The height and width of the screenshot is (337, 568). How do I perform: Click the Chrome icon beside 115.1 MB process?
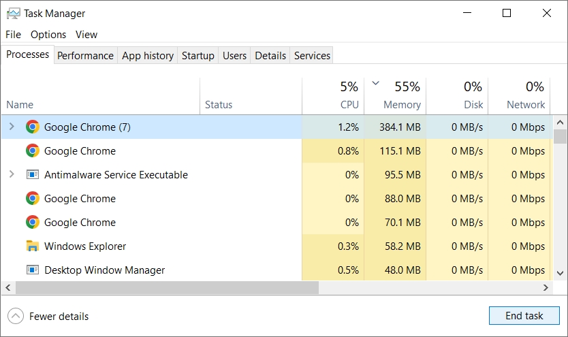click(x=33, y=151)
